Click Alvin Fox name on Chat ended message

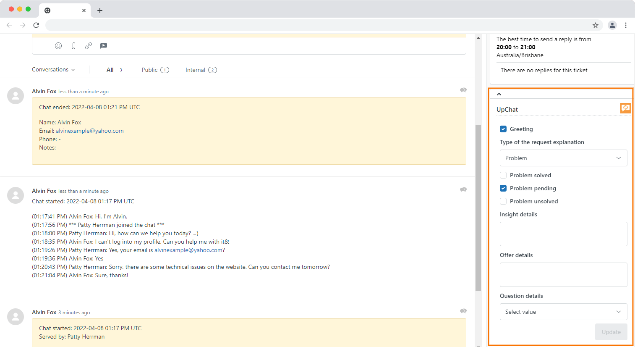pyautogui.click(x=44, y=91)
